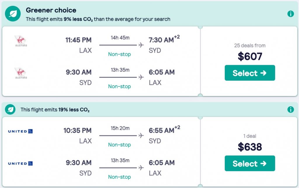Click the plane icon on the 15h 20m leg
The width and height of the screenshot is (299, 188).
141,136
